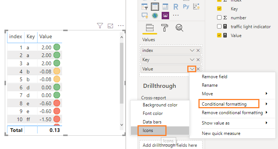Screen dimensions: 278x149
Task: Click the Drillthrough section heading
Action: (159, 86)
